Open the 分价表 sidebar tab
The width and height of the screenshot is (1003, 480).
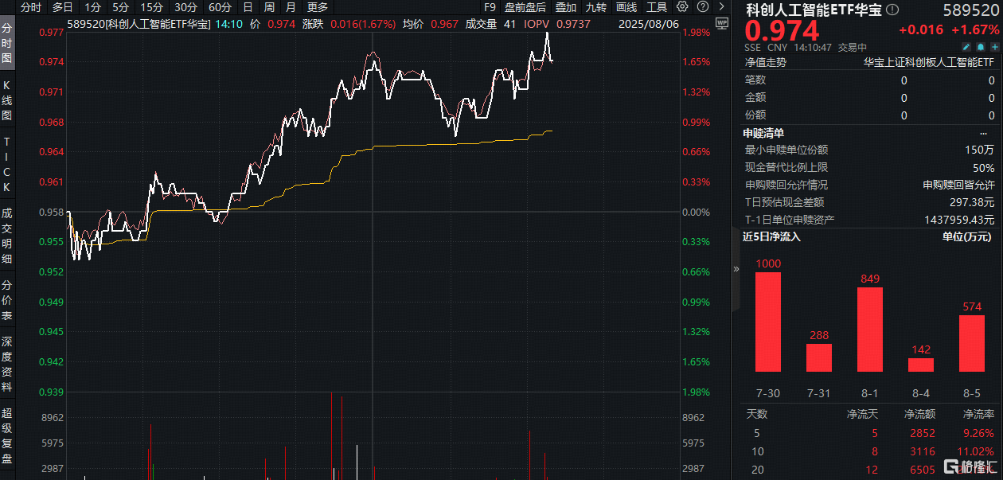pyautogui.click(x=7, y=300)
